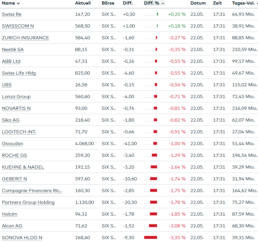Open the SONOVA HLDG N link

point(22,237)
